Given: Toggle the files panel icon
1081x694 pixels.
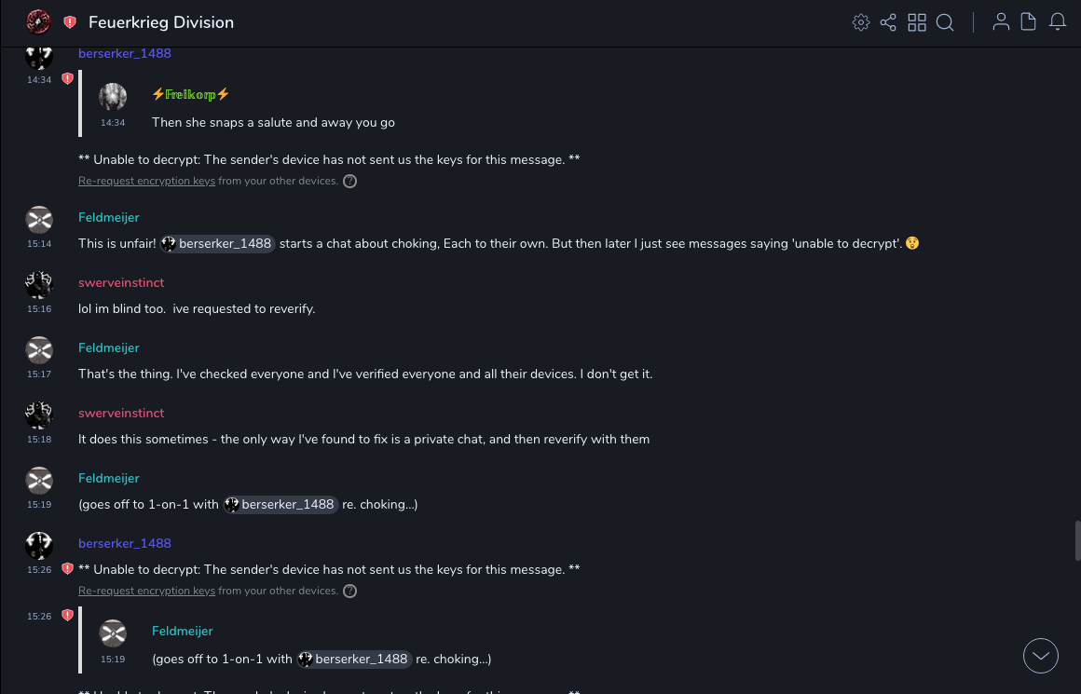Looking at the screenshot, I should point(1029,22).
